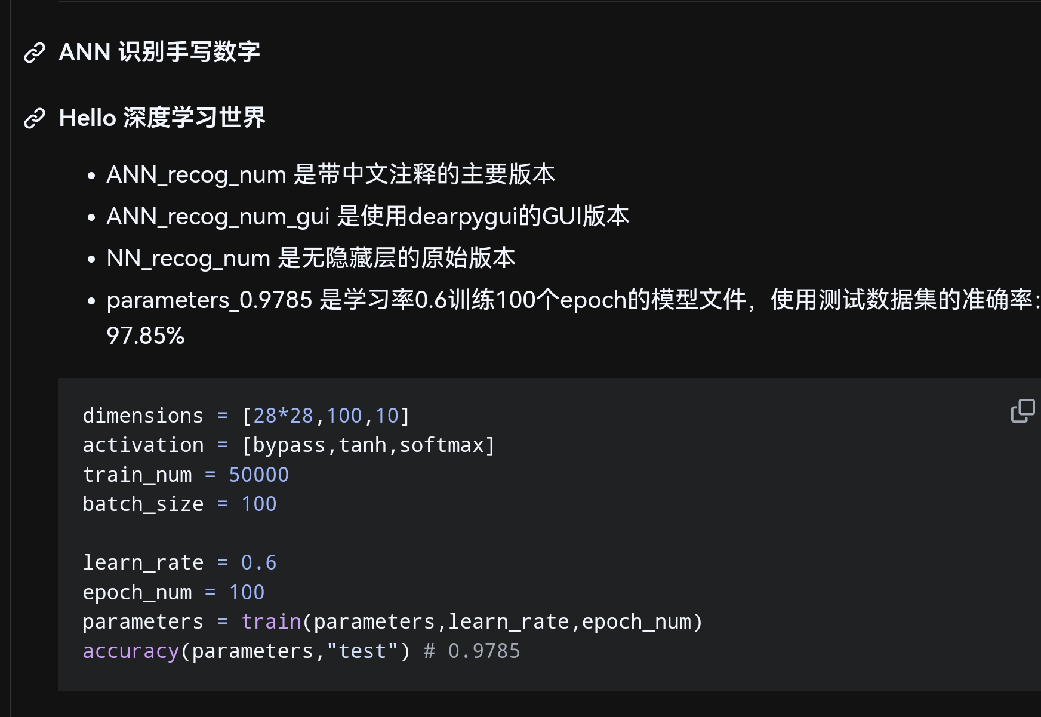Screen dimensions: 1041x717
Task: Place cursor on the dimensions code line
Action: [247, 416]
